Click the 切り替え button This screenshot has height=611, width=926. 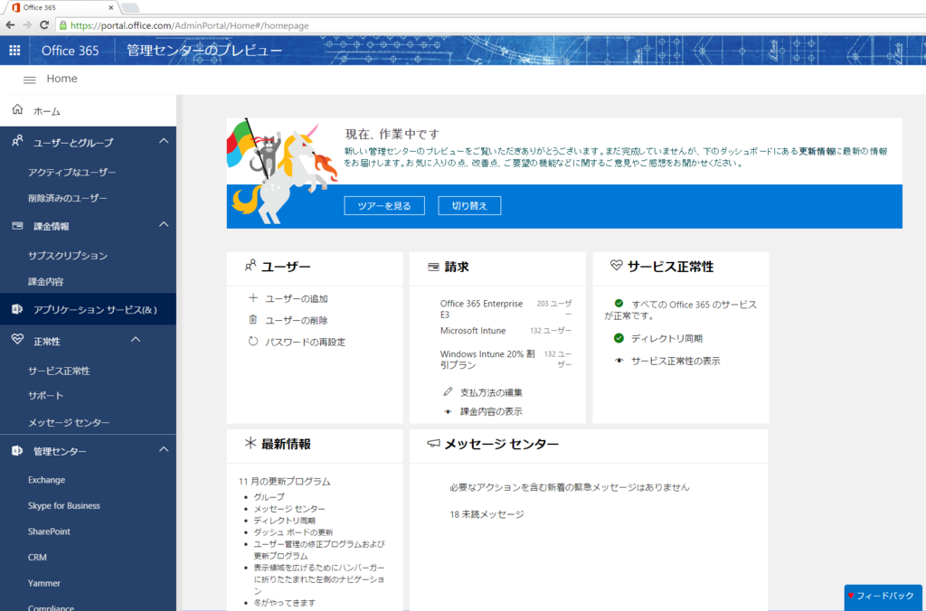469,205
